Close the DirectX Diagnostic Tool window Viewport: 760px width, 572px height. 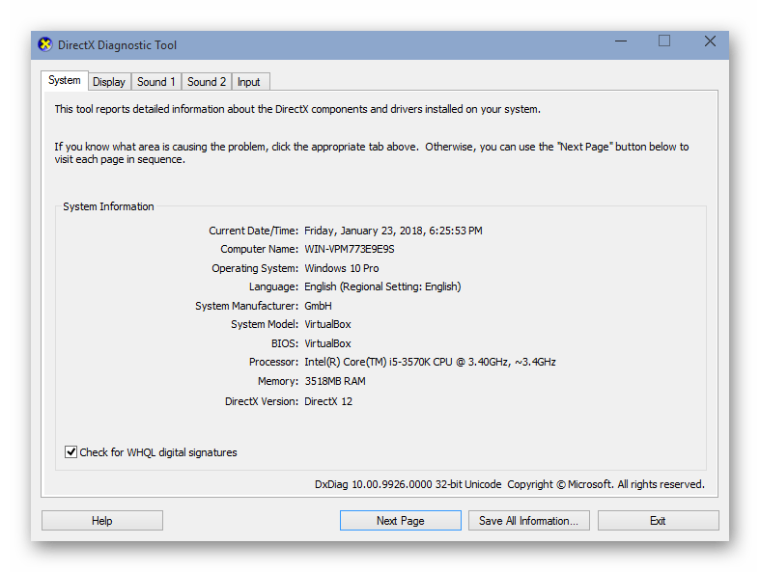710,41
